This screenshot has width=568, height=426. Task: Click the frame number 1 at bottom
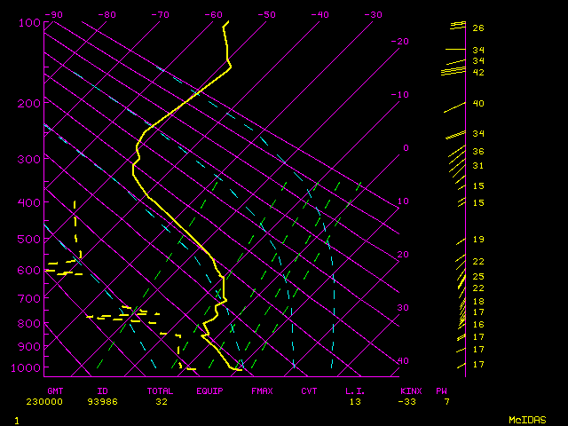click(17, 419)
